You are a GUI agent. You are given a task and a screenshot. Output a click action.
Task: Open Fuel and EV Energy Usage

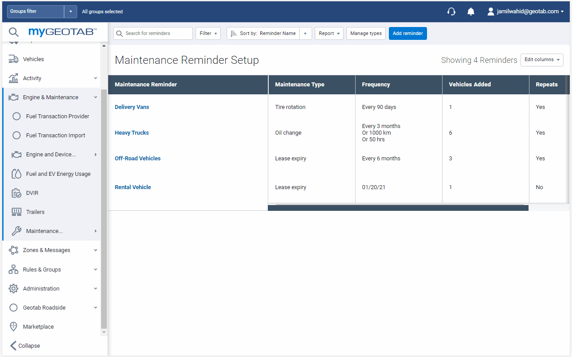point(58,174)
